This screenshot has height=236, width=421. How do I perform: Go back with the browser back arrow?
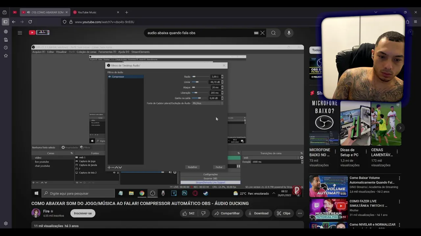pos(14,22)
